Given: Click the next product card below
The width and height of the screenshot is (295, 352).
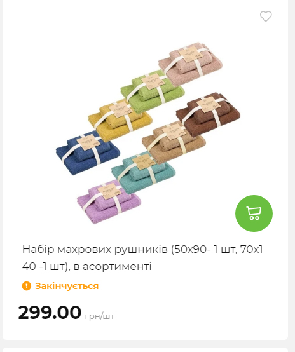Looking at the screenshot, I should pyautogui.click(x=145, y=350).
